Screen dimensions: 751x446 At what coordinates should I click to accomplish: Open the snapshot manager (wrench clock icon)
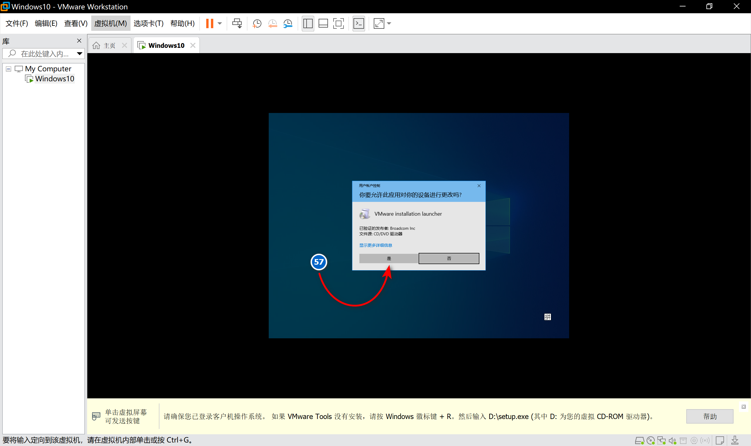[288, 23]
